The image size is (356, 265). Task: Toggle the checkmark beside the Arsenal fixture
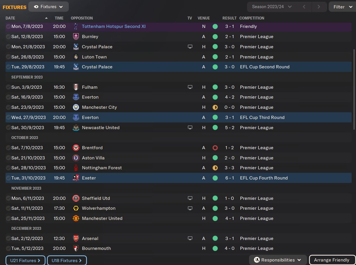[8, 239]
